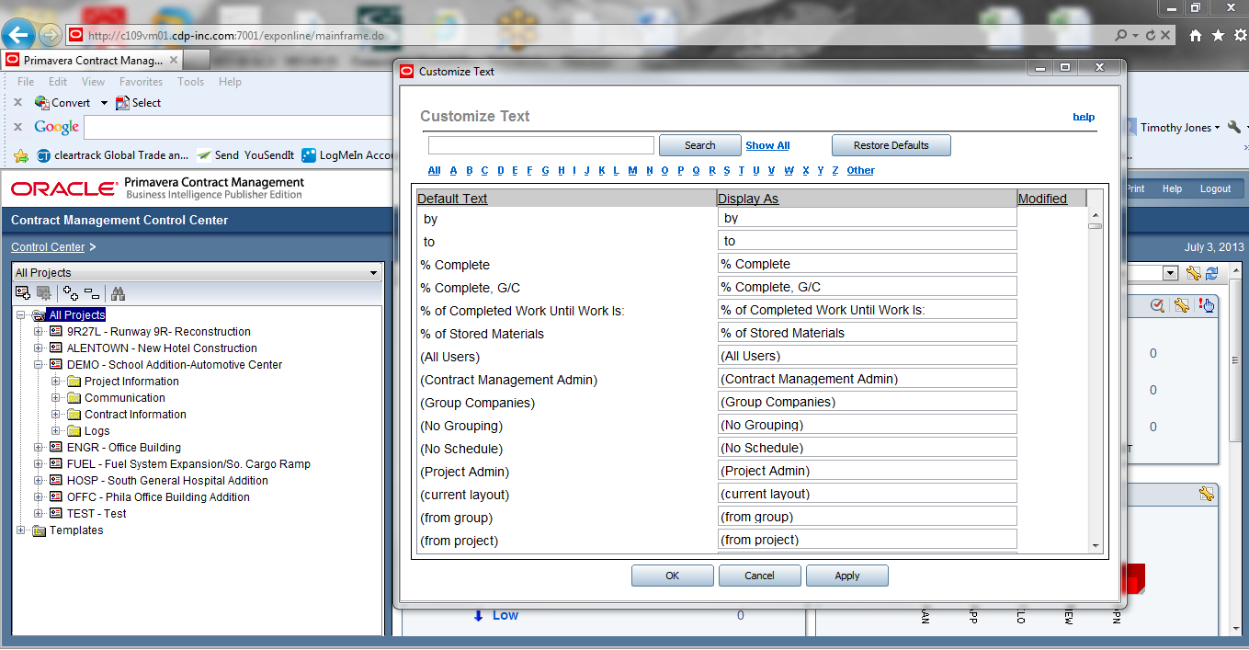Click the collapse all icon in tree toolbar

[x=92, y=293]
